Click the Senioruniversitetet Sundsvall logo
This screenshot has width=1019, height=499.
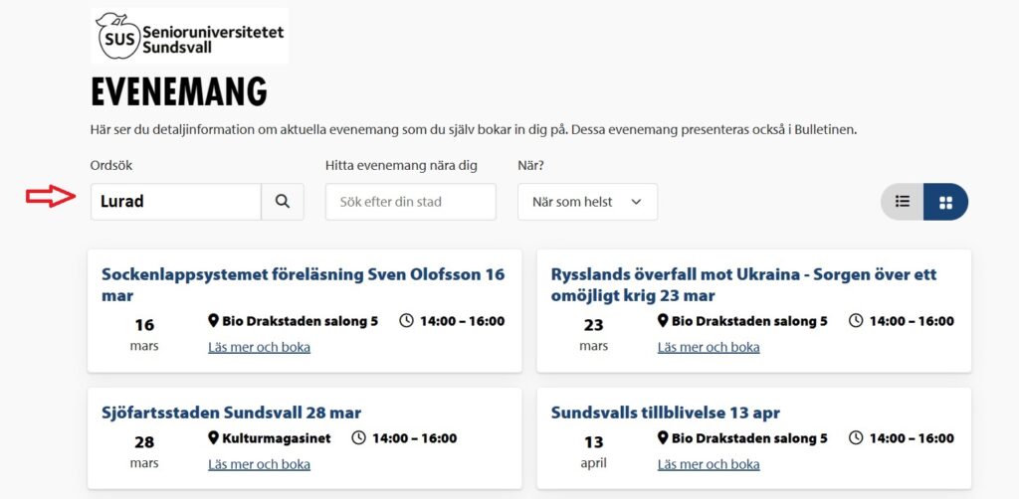(190, 36)
